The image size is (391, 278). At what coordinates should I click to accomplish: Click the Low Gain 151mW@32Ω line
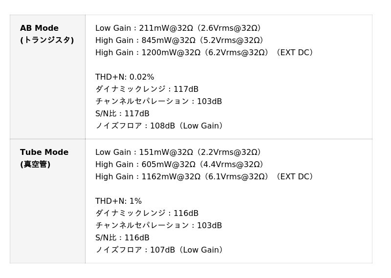point(178,152)
